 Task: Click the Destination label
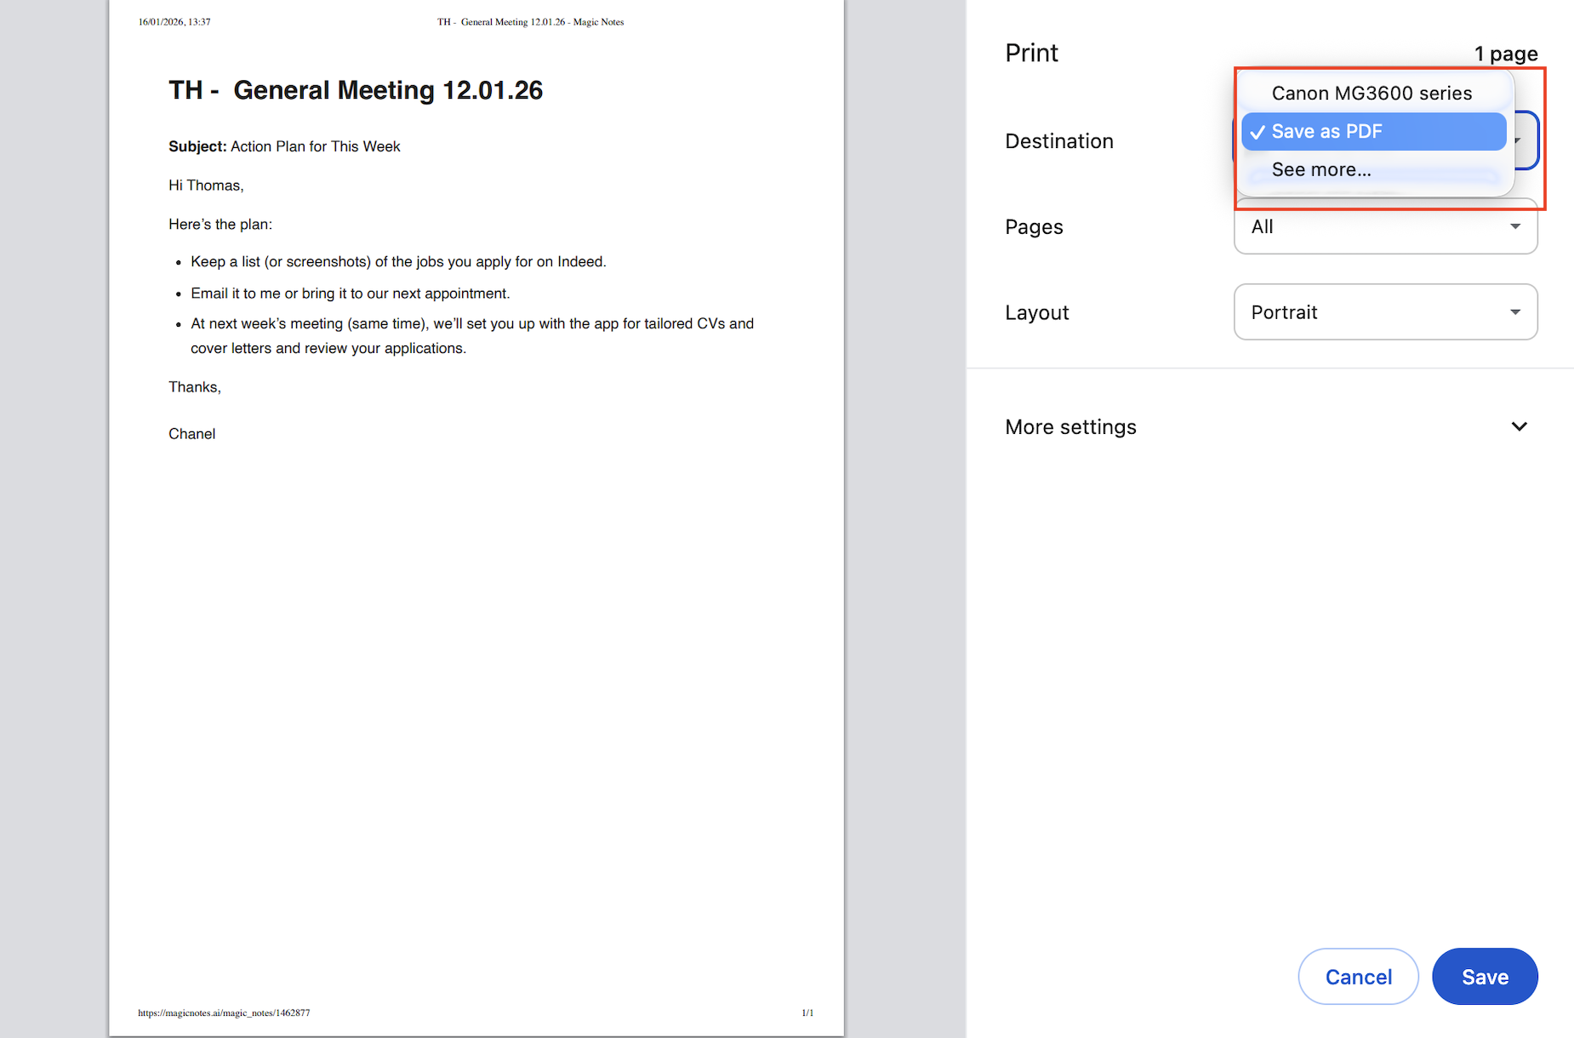(1058, 141)
